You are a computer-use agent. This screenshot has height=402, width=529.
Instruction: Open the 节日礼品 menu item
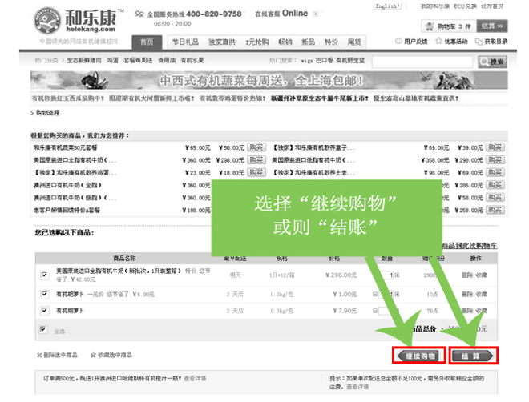click(x=185, y=42)
